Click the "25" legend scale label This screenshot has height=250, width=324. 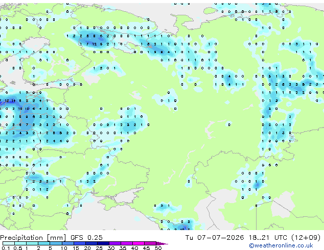click(x=99, y=248)
